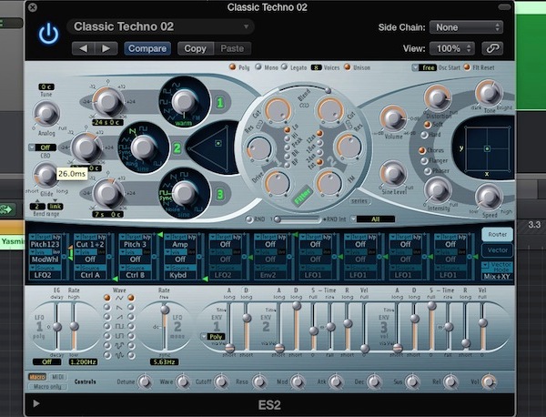Screen dimensions: 546x417
Task: Click the XY vector pad square
Action: pyautogui.click(x=488, y=148)
